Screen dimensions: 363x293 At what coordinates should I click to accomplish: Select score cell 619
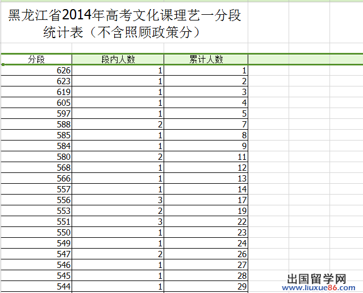(36, 92)
